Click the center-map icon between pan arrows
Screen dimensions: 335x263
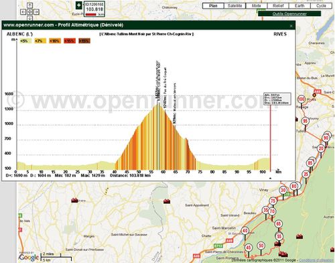pyautogui.click(x=30, y=12)
